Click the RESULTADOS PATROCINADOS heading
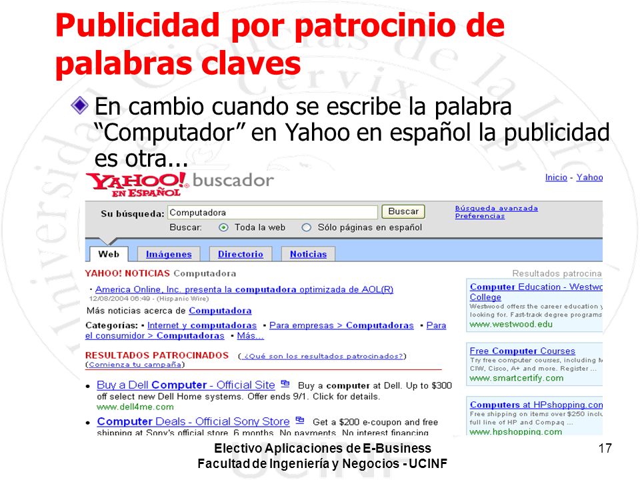This screenshot has width=640, height=480. (157, 355)
